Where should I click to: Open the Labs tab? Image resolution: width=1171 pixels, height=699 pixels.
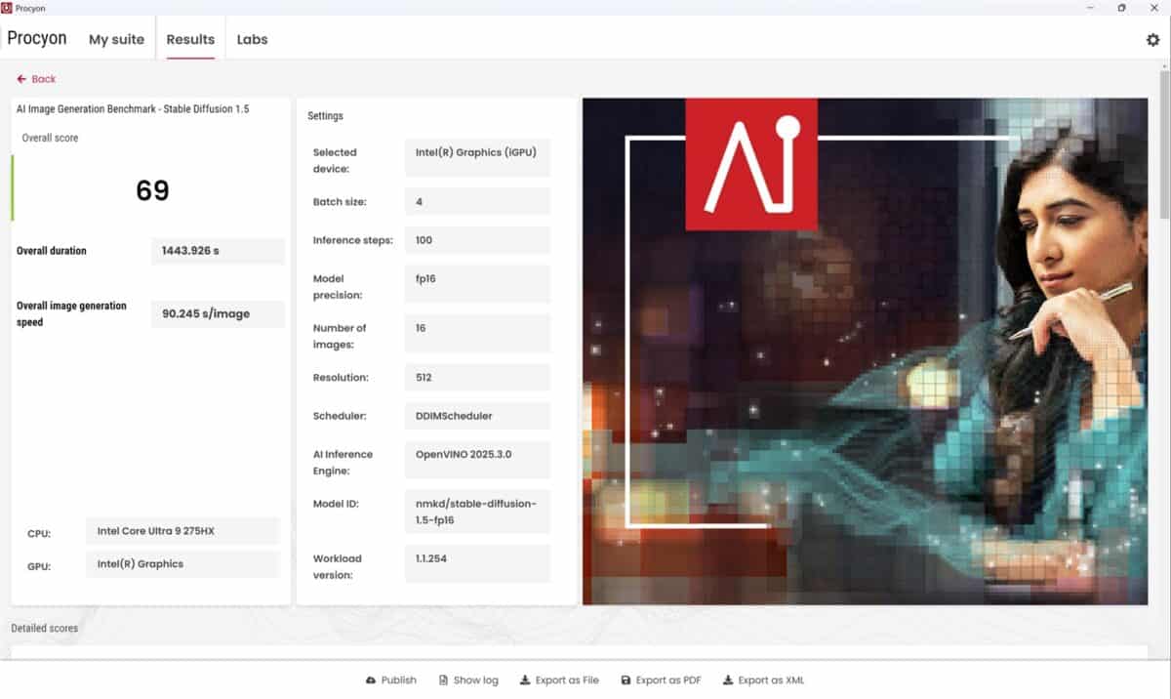(x=252, y=40)
